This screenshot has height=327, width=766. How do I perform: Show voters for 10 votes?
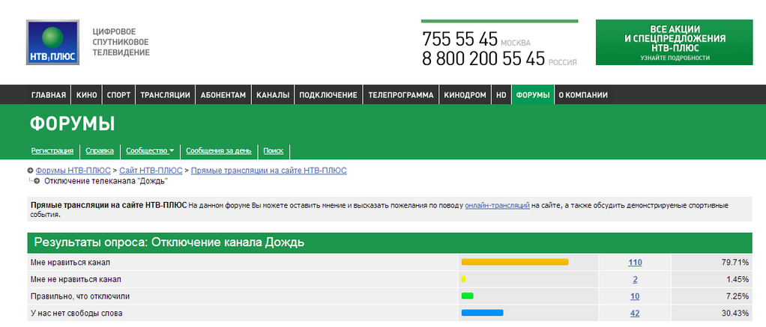[x=635, y=296]
